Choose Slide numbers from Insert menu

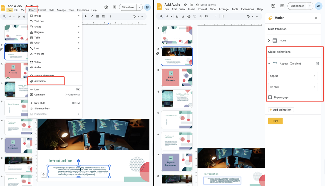(55, 108)
